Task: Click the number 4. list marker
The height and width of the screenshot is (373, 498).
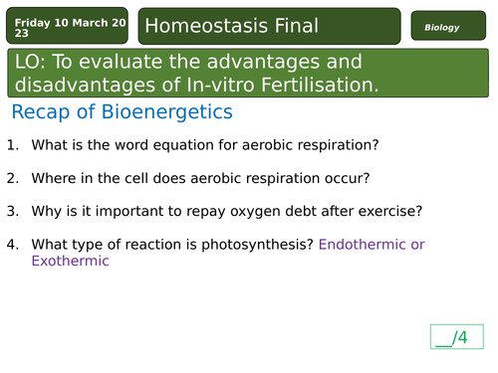Action: (13, 245)
